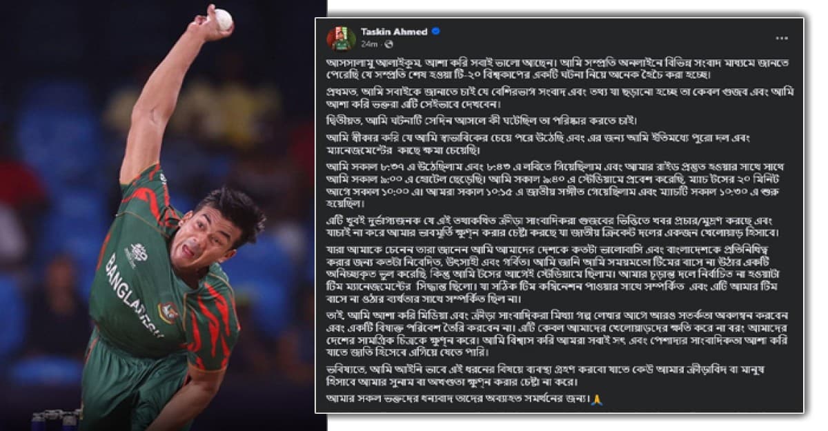The width and height of the screenshot is (828, 431).
Task: Click the Taskin Ahmed name link
Action: click(395, 32)
